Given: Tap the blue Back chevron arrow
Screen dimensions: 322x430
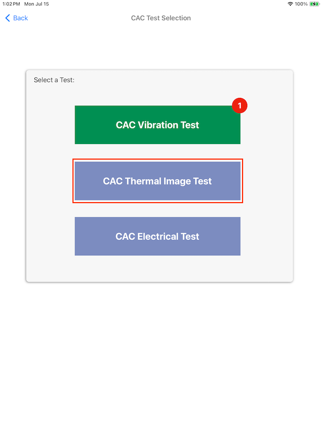Looking at the screenshot, I should (x=8, y=18).
